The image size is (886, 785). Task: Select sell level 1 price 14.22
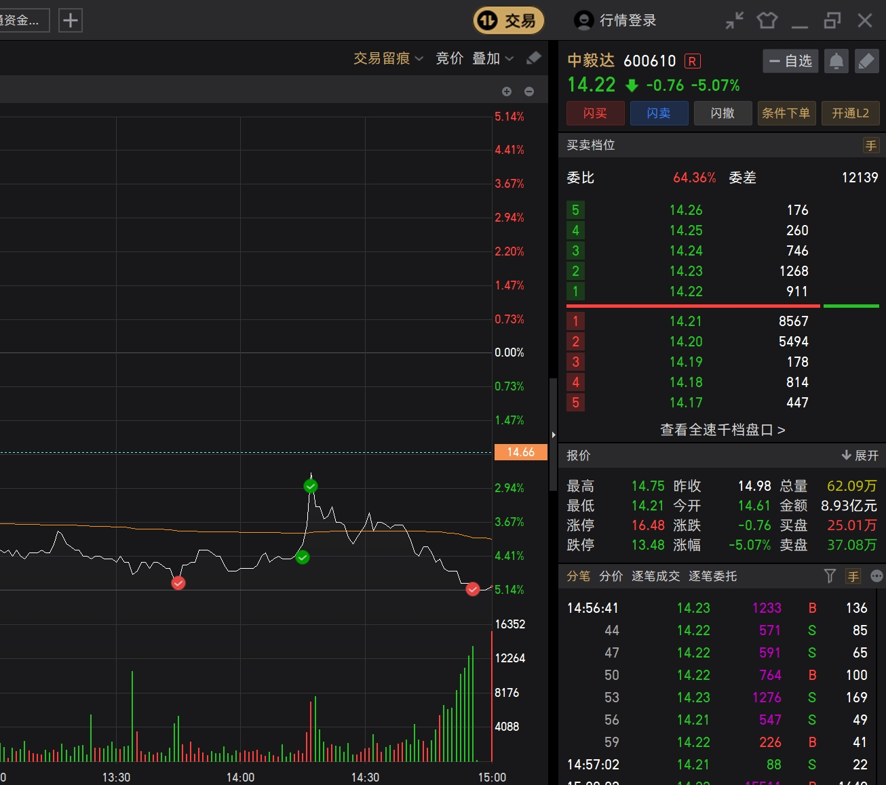click(x=686, y=291)
